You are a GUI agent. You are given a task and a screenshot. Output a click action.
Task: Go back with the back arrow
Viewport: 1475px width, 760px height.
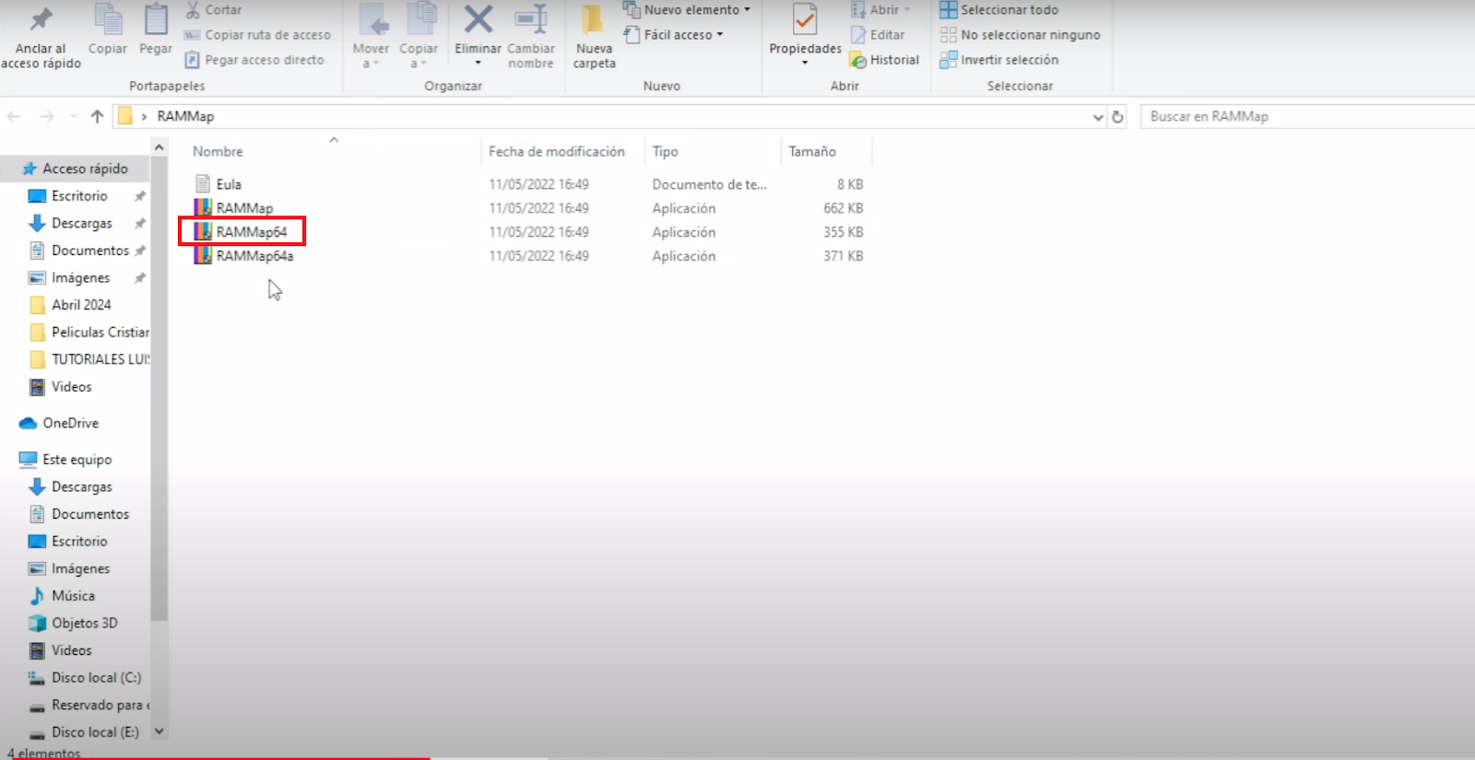click(x=14, y=116)
